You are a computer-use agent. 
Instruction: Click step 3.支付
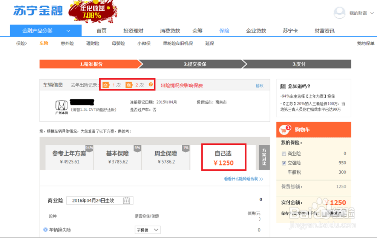[x=299, y=64]
